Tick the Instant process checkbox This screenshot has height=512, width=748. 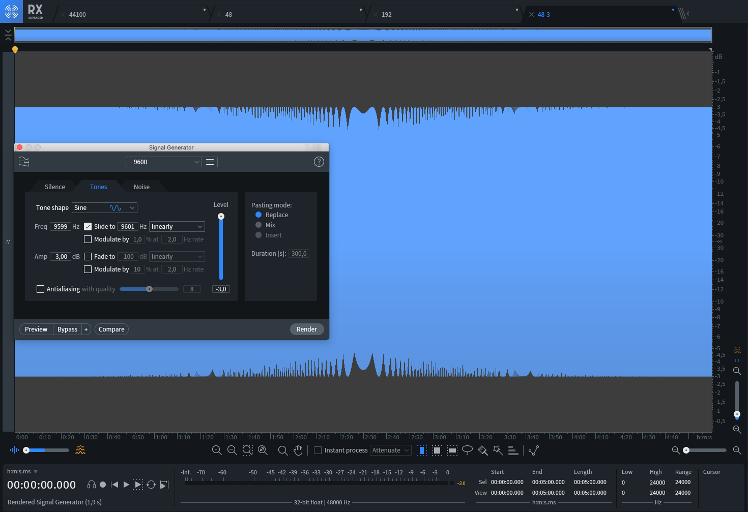[318, 450]
